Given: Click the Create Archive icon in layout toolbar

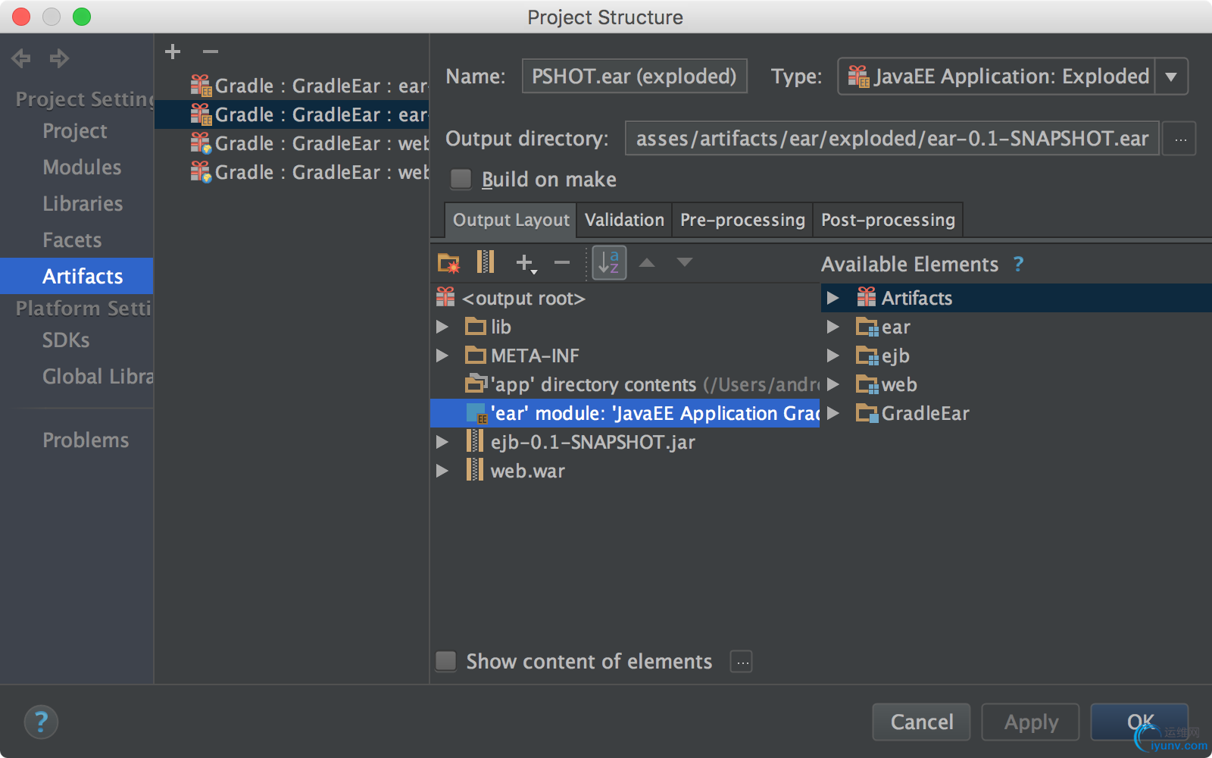Looking at the screenshot, I should point(486,262).
